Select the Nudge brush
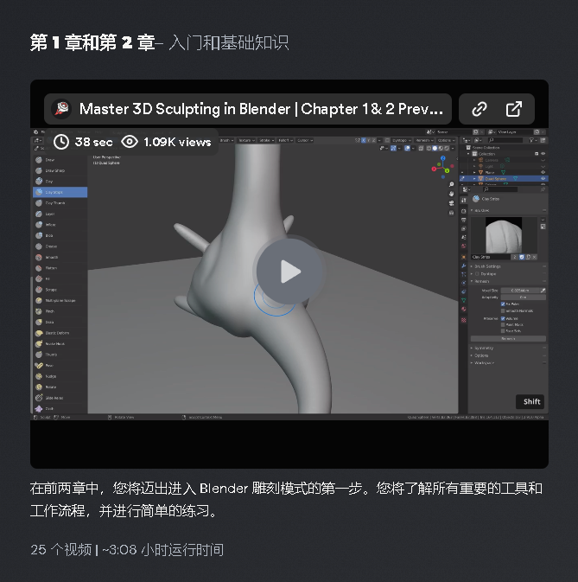Viewport: 578px width, 582px height. pos(60,376)
